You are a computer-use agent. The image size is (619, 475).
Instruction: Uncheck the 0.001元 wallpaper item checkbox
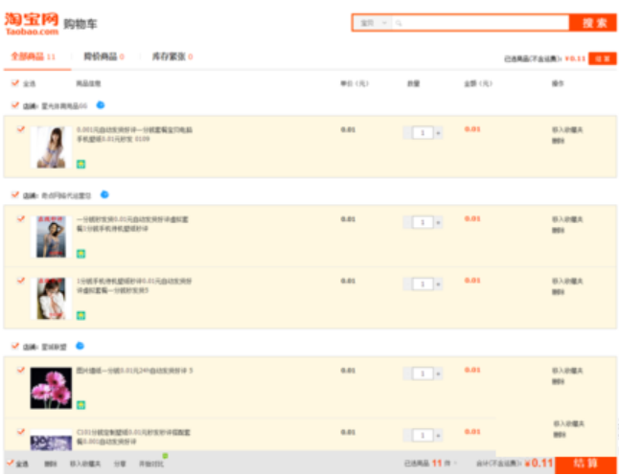tap(20, 129)
